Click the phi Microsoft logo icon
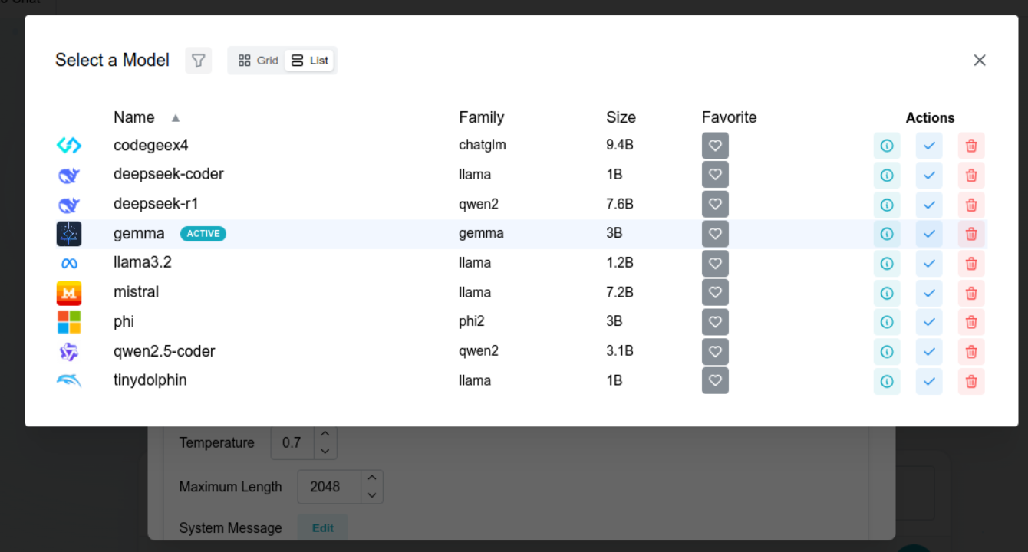 coord(69,322)
